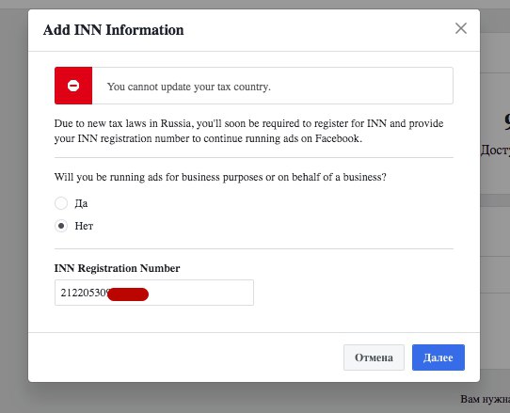Click the Russia tax laws paragraph
The image size is (510, 413).
pos(248,131)
